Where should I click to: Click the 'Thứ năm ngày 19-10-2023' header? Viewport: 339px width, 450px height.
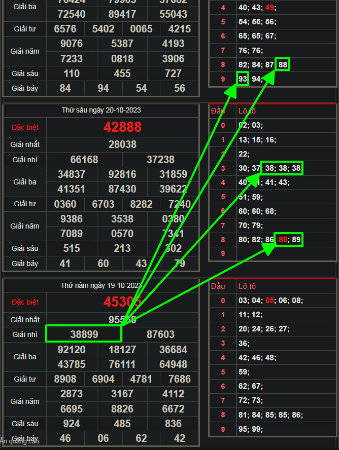pyautogui.click(x=101, y=285)
